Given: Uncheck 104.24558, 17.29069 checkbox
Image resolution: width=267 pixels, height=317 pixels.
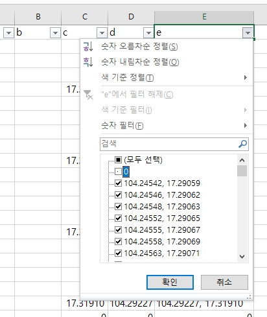Looking at the screenshot, I should point(118,242).
